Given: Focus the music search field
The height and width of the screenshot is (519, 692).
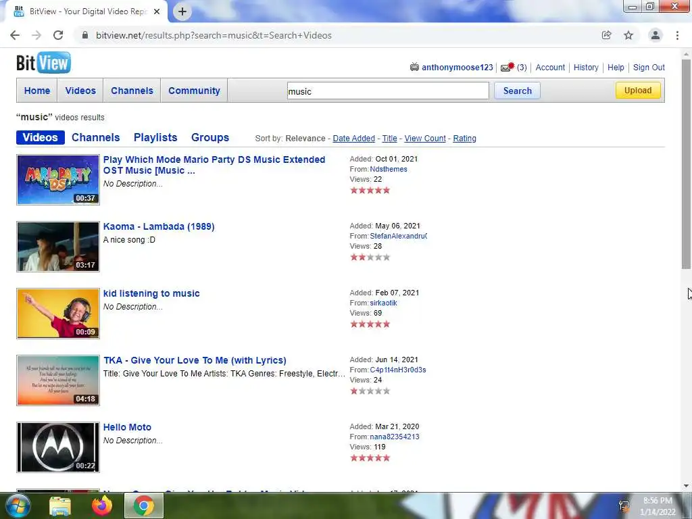Looking at the screenshot, I should (388, 91).
